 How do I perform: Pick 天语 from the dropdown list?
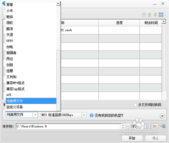pyautogui.click(x=31, y=35)
